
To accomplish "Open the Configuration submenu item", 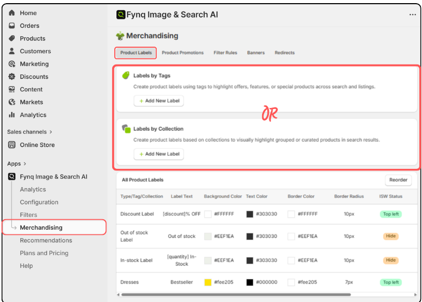I will pyautogui.click(x=39, y=202).
